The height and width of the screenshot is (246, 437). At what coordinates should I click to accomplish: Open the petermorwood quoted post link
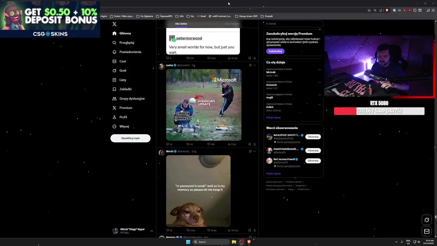(189, 38)
